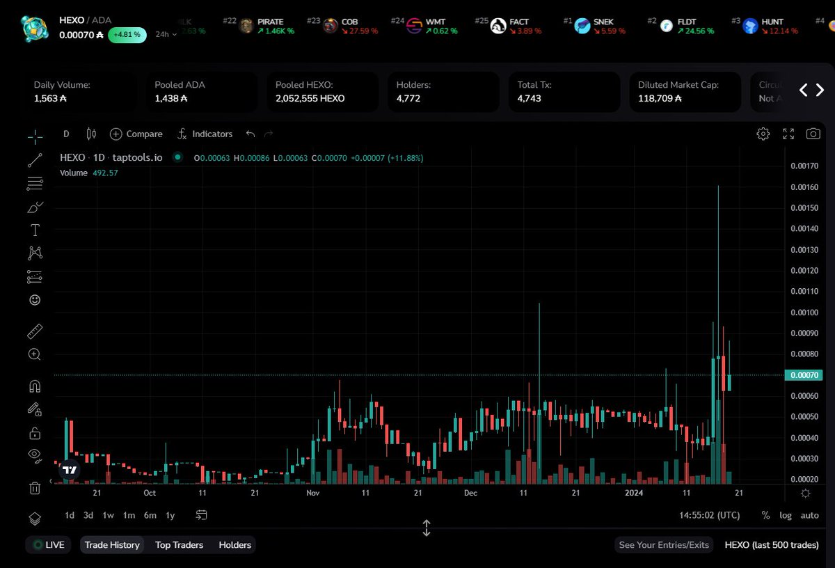Screen dimensions: 835x568
Task: Click the Volume 492.57 indicator legend
Action: tap(89, 173)
